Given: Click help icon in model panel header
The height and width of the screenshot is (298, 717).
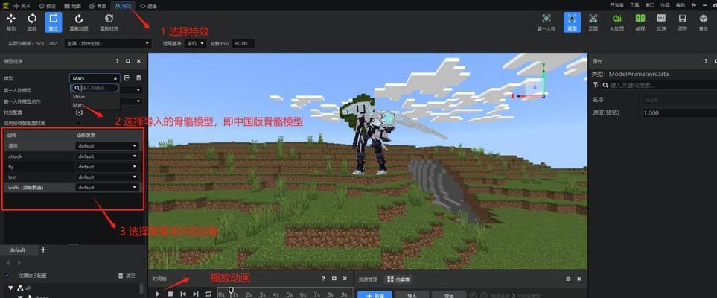Looking at the screenshot, I should (117, 61).
